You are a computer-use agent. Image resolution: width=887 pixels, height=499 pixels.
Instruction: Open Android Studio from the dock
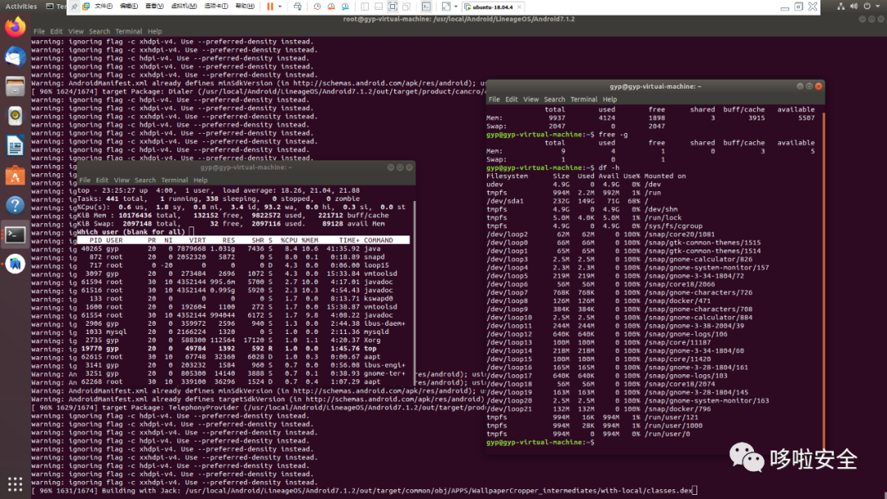pyautogui.click(x=16, y=264)
